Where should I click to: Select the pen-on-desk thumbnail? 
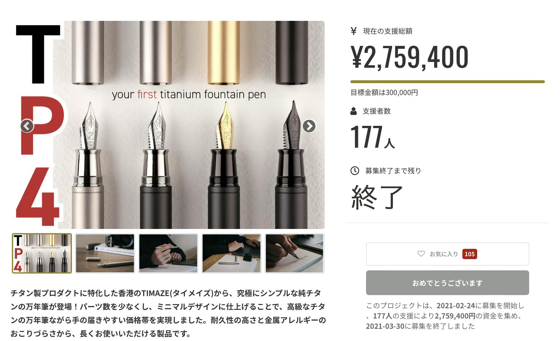[x=105, y=253]
